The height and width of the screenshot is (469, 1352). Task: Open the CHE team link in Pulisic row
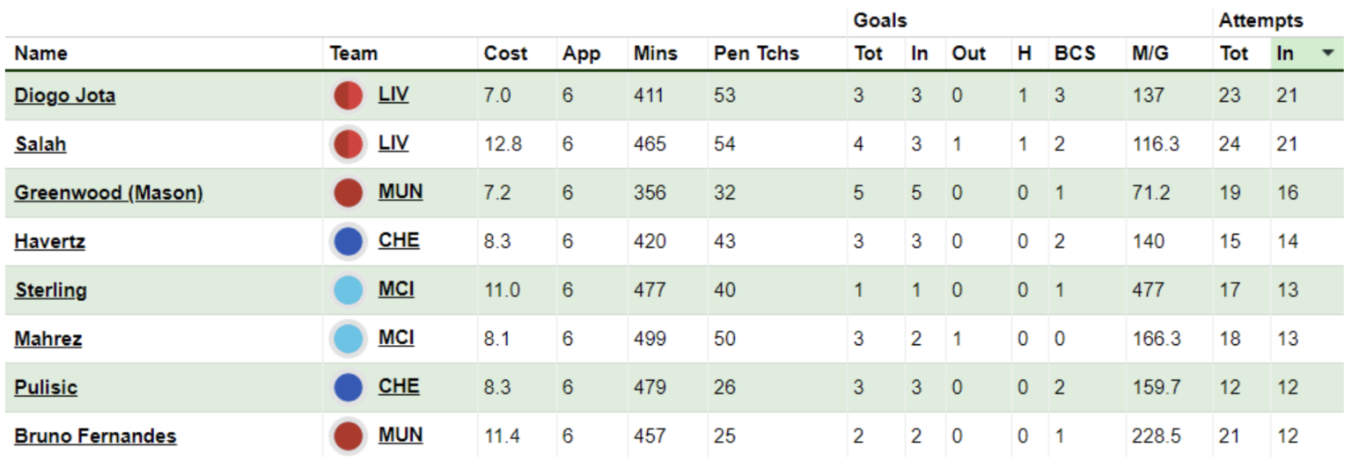click(x=399, y=386)
